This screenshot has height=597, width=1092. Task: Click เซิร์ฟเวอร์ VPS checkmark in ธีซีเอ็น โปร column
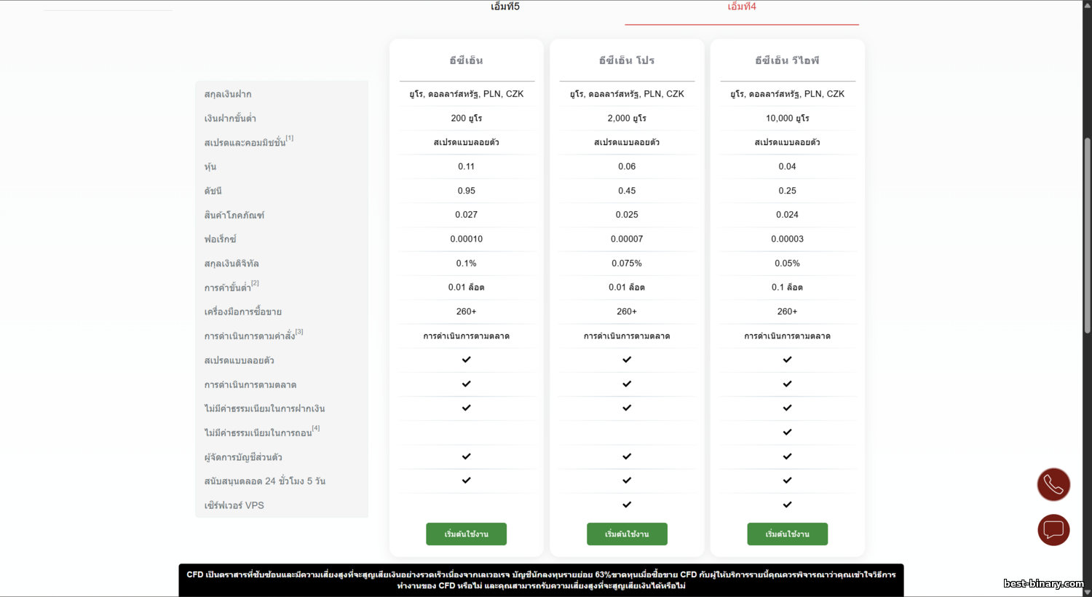(627, 505)
